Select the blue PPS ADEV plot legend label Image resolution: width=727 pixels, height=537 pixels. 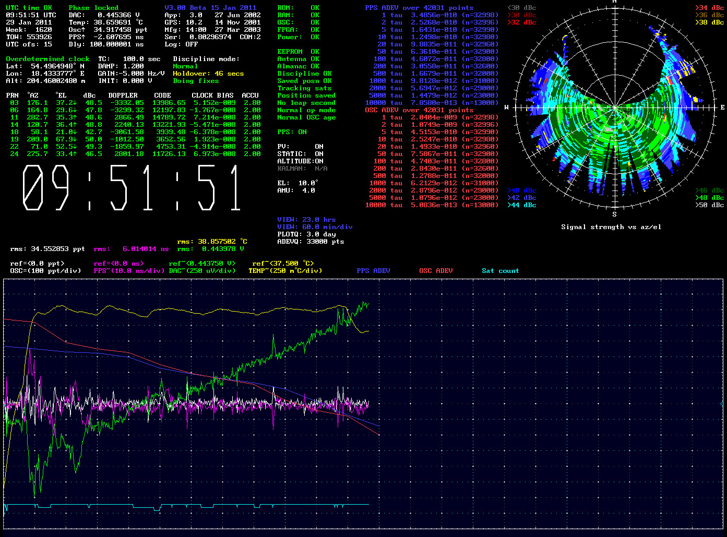[x=373, y=271]
